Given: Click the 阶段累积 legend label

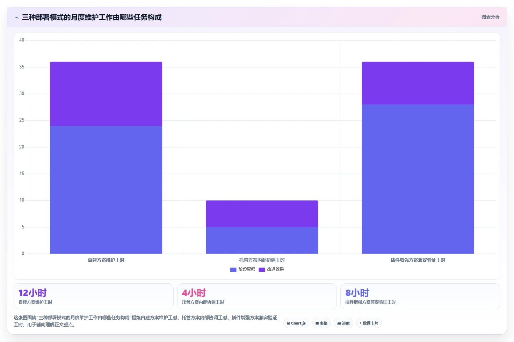Looking at the screenshot, I should [x=247, y=269].
